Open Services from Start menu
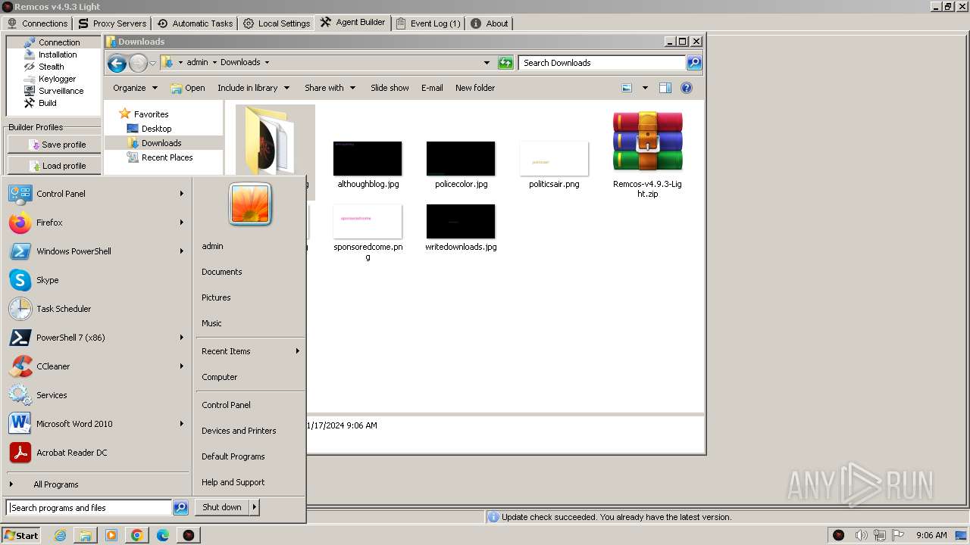This screenshot has width=970, height=545. [x=96, y=395]
